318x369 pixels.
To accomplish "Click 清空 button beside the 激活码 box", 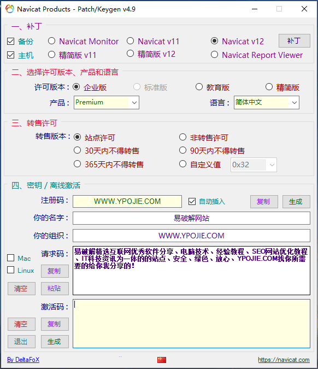I will tap(21, 324).
